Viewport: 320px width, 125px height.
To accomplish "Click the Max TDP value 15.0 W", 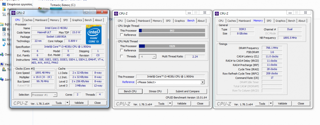I will 76,32.
